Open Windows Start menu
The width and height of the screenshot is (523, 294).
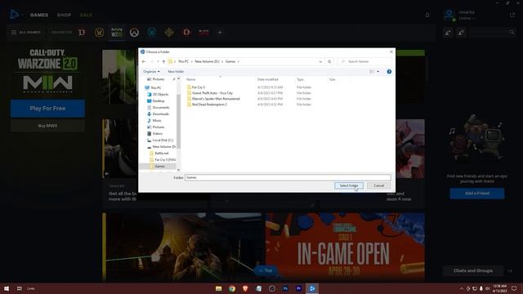[7, 288]
